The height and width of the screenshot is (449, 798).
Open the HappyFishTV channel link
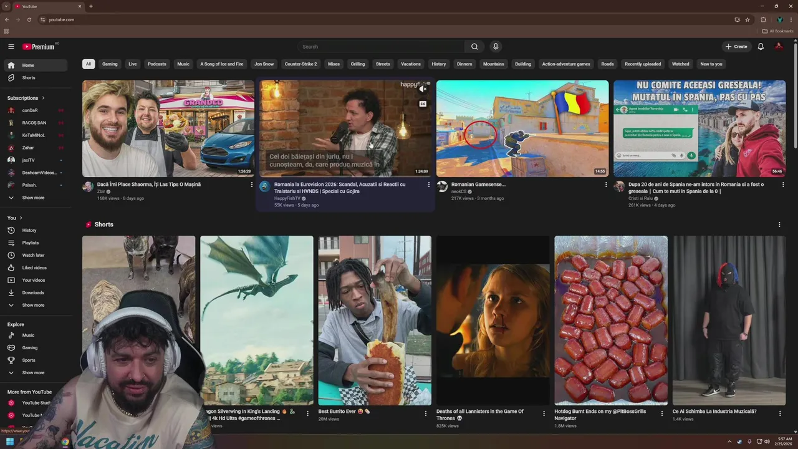(x=287, y=198)
